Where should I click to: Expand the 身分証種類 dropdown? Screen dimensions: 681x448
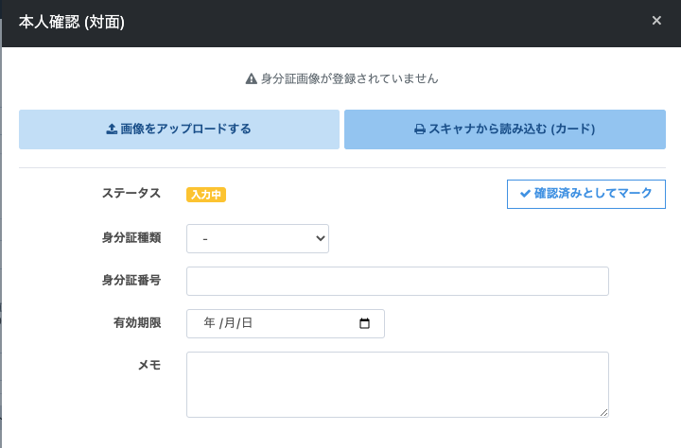click(257, 238)
